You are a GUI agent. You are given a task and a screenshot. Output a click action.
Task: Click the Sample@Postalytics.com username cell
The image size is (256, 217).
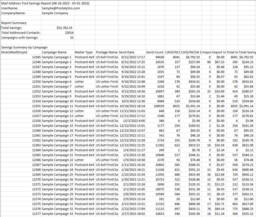(61, 8)
